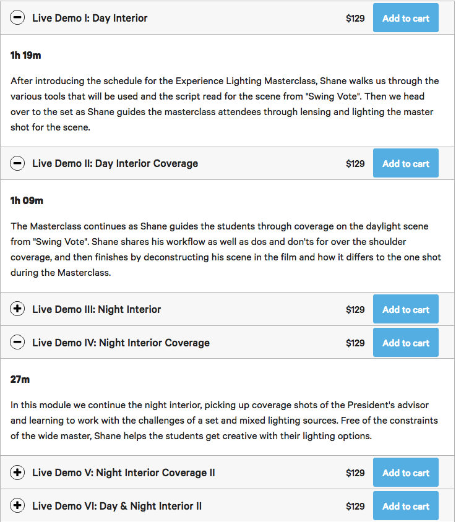Viewport: 456px width, 522px height.
Task: Open 'Live Demo VI: Day & Night Interior II' title
Action: point(117,506)
